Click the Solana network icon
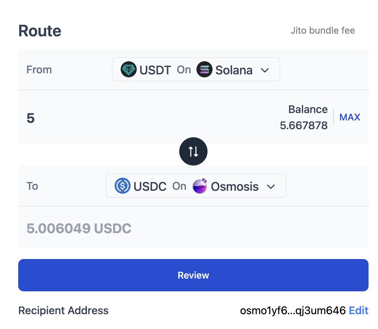This screenshot has width=378, height=329. point(204,69)
